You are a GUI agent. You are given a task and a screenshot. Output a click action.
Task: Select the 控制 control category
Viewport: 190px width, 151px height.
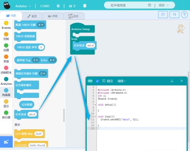point(6,36)
